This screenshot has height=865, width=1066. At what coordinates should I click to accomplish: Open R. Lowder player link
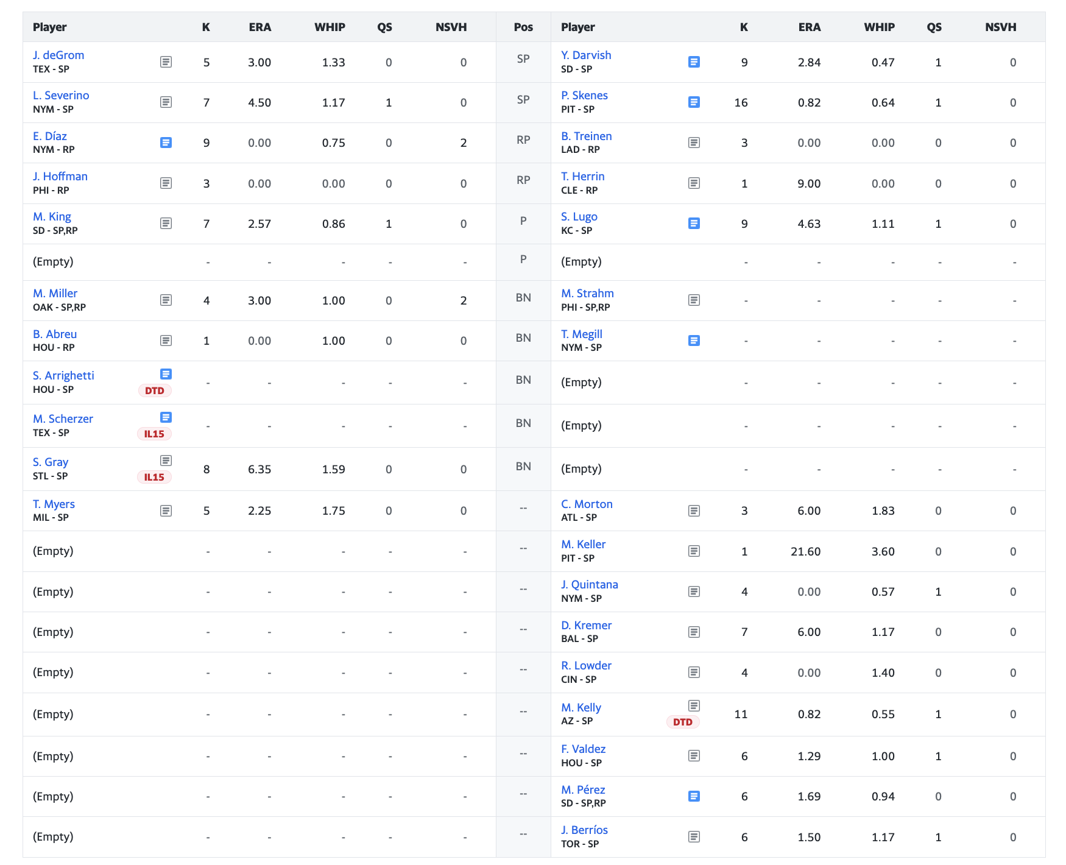[586, 665]
